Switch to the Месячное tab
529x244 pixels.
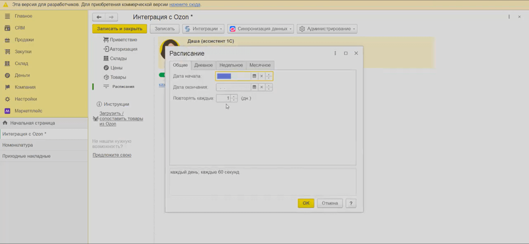[x=260, y=65]
